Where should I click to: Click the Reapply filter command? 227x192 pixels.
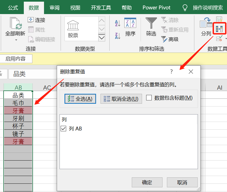pos(175,30)
